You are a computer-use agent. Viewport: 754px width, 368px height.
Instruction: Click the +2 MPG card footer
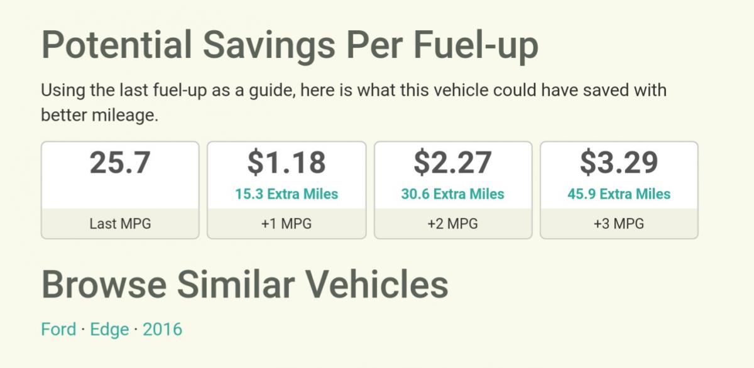(x=452, y=224)
